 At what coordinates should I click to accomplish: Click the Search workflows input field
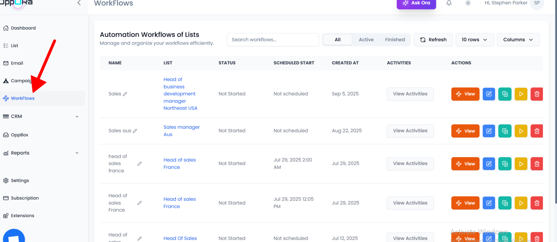(273, 40)
